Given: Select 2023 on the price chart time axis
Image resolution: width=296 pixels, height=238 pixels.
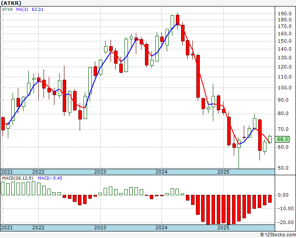Looking at the screenshot, I should 100,172.
